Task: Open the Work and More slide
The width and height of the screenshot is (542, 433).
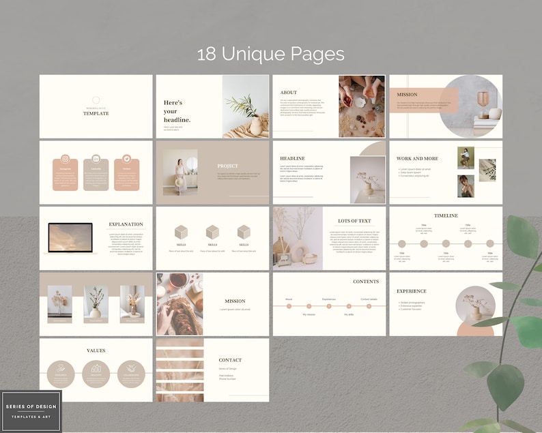Action: point(446,173)
